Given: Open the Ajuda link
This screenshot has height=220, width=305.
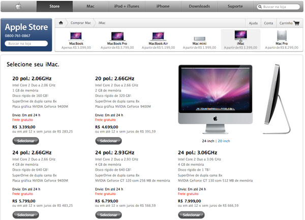Looking at the screenshot, I should click(253, 23).
